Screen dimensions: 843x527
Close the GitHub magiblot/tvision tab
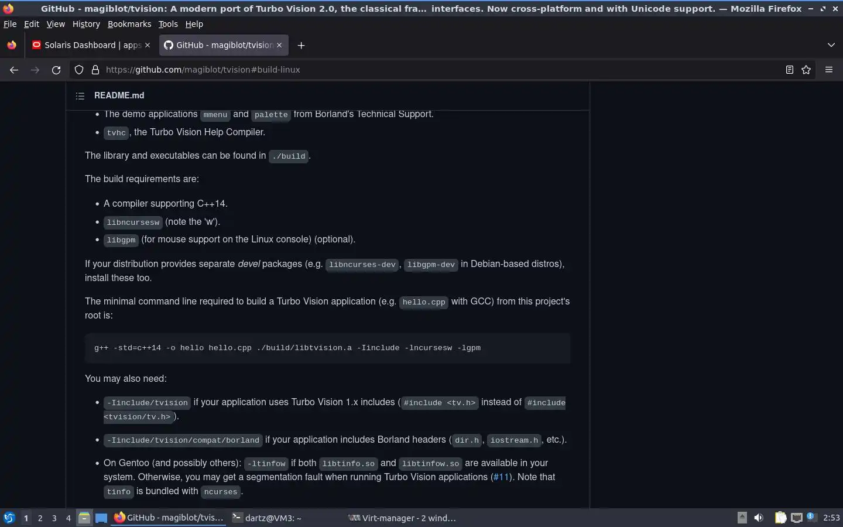pos(279,45)
